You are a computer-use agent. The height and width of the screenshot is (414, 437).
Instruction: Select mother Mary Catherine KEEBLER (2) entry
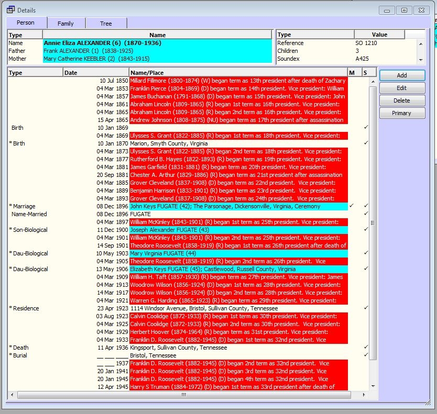(139, 59)
